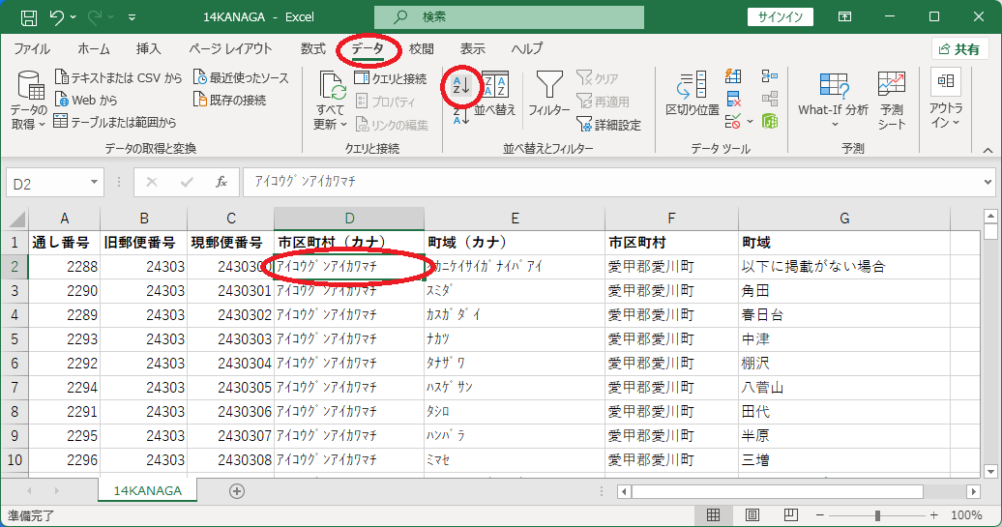Expand the formula bar chevron
Image resolution: width=1002 pixels, height=527 pixels.
point(987,183)
